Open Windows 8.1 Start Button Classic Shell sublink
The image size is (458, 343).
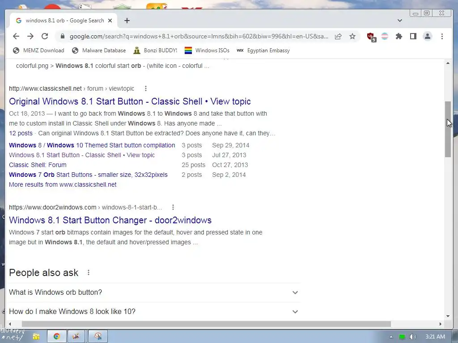[x=82, y=155]
